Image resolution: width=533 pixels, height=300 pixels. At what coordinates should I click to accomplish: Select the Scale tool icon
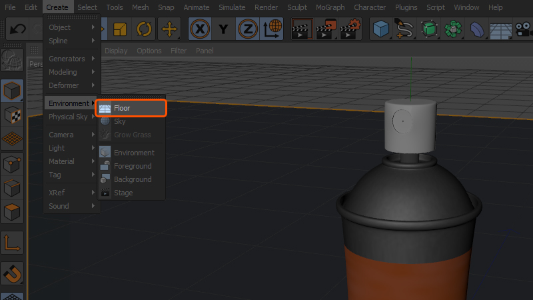[x=119, y=29]
